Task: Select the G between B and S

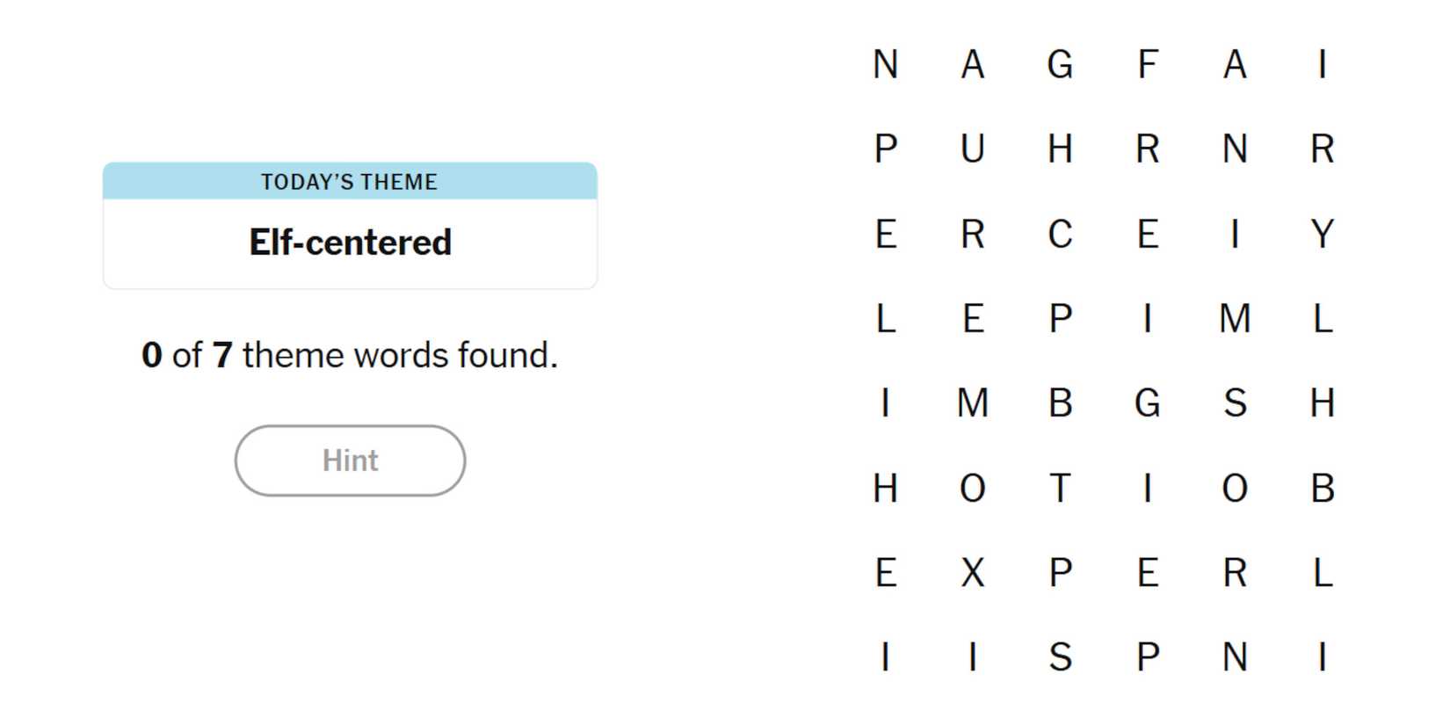Action: click(1147, 403)
